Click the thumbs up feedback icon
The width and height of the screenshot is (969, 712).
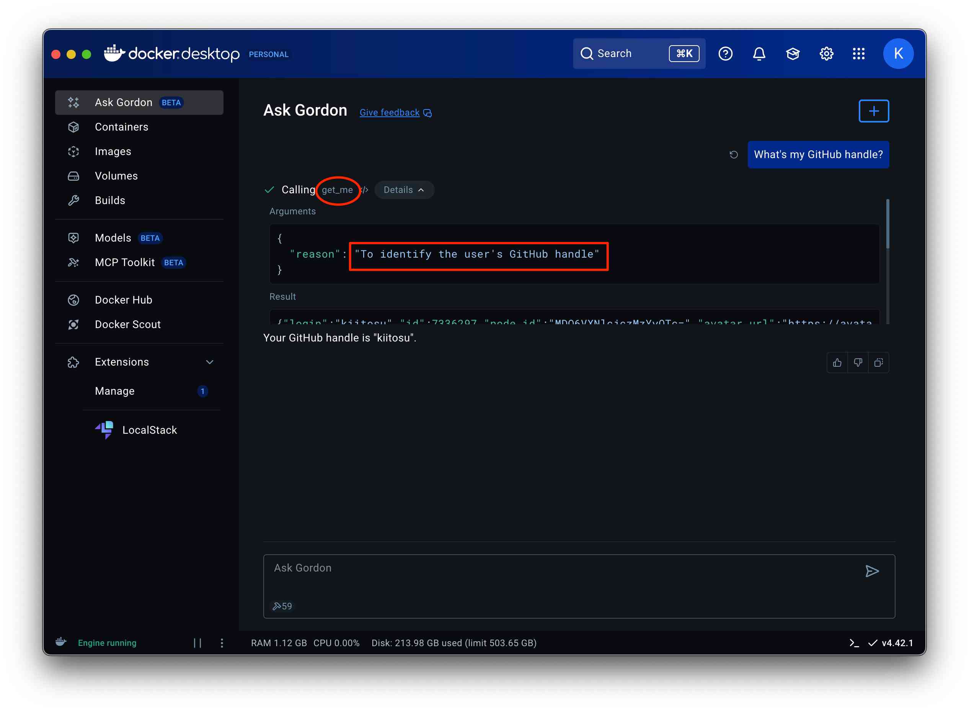point(837,363)
